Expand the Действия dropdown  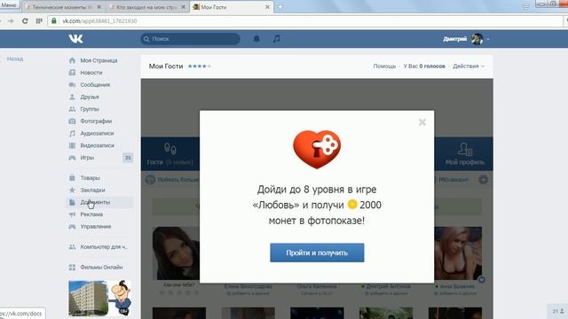click(x=469, y=66)
